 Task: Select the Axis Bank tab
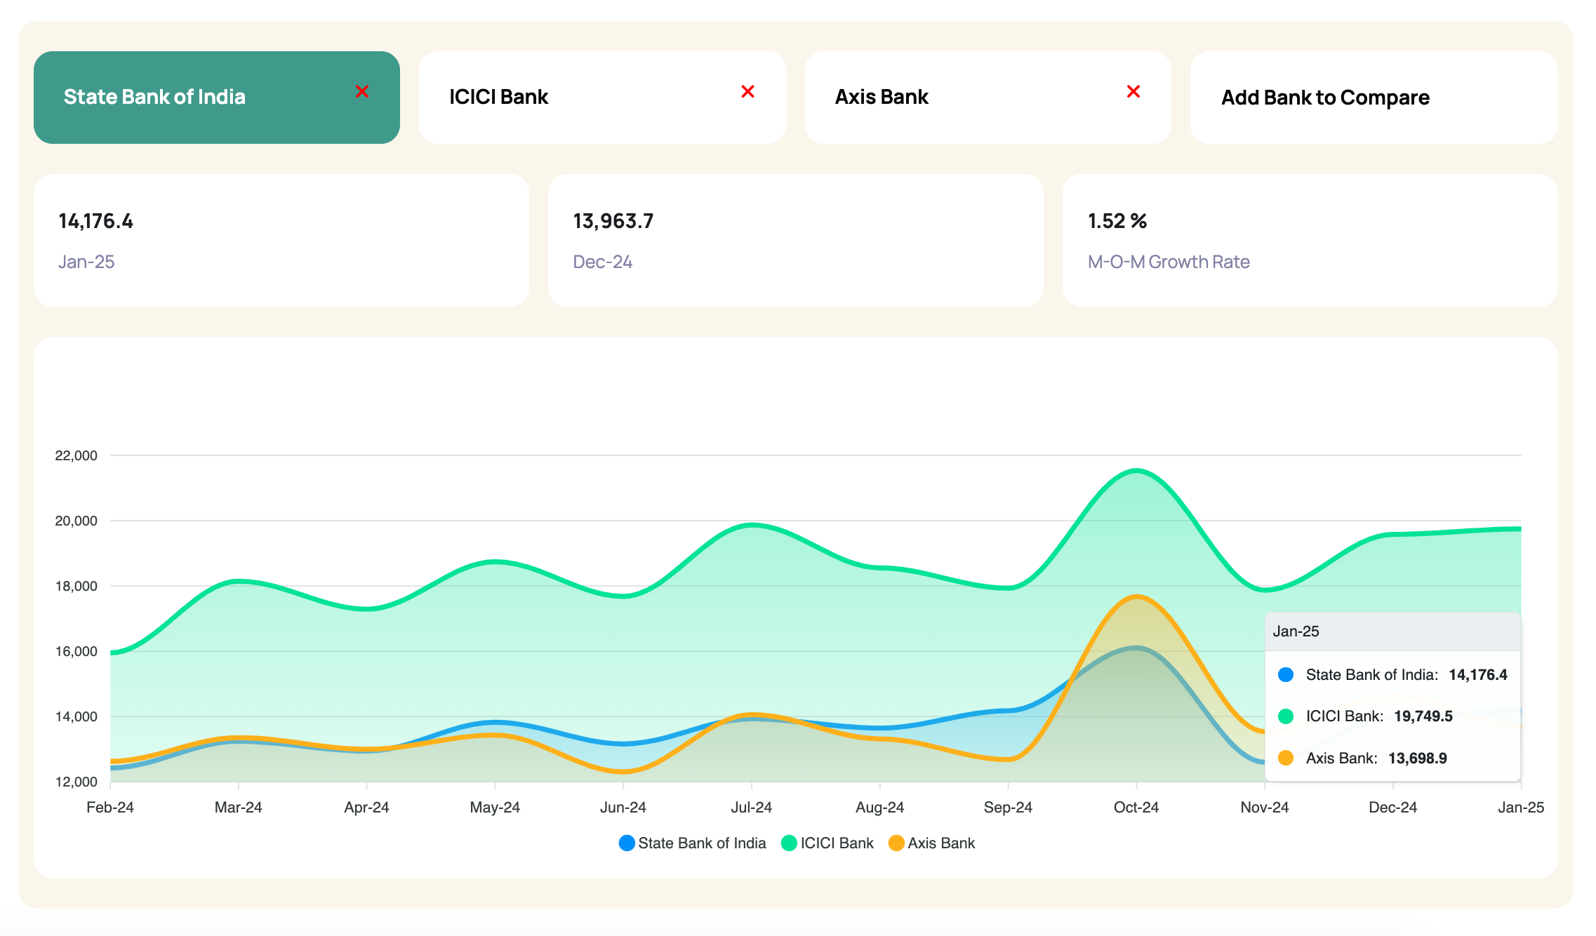pyautogui.click(x=882, y=97)
